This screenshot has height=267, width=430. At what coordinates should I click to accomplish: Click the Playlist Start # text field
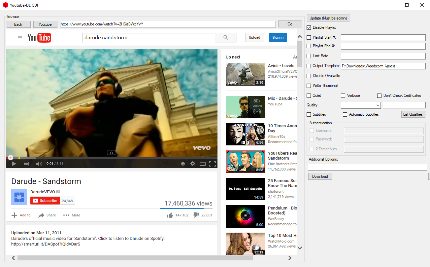(x=383, y=38)
